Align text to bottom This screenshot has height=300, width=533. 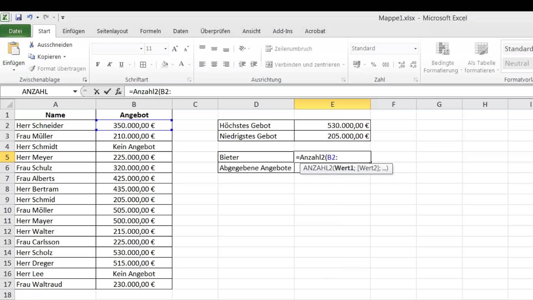point(226,49)
